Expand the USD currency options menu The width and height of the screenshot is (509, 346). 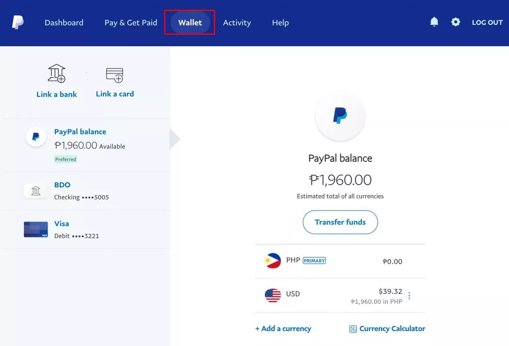(x=409, y=295)
